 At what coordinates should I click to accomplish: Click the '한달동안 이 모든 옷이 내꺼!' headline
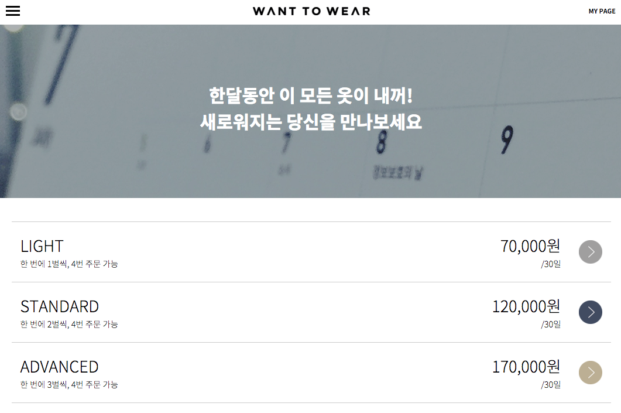[x=311, y=95]
